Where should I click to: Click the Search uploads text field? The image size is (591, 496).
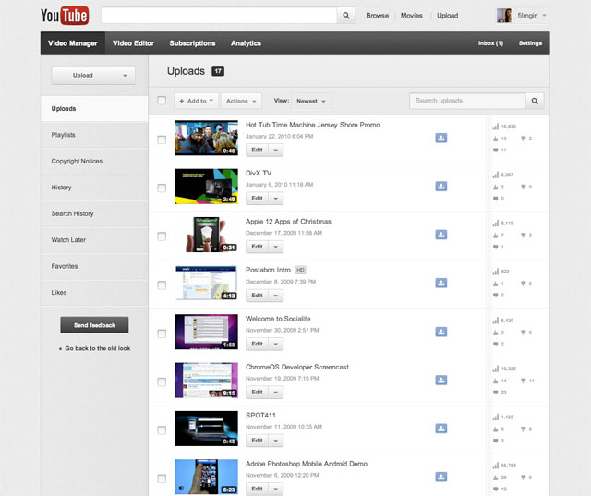click(x=467, y=101)
